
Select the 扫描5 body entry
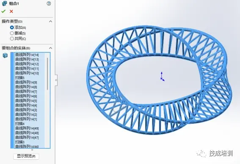point(20,78)
